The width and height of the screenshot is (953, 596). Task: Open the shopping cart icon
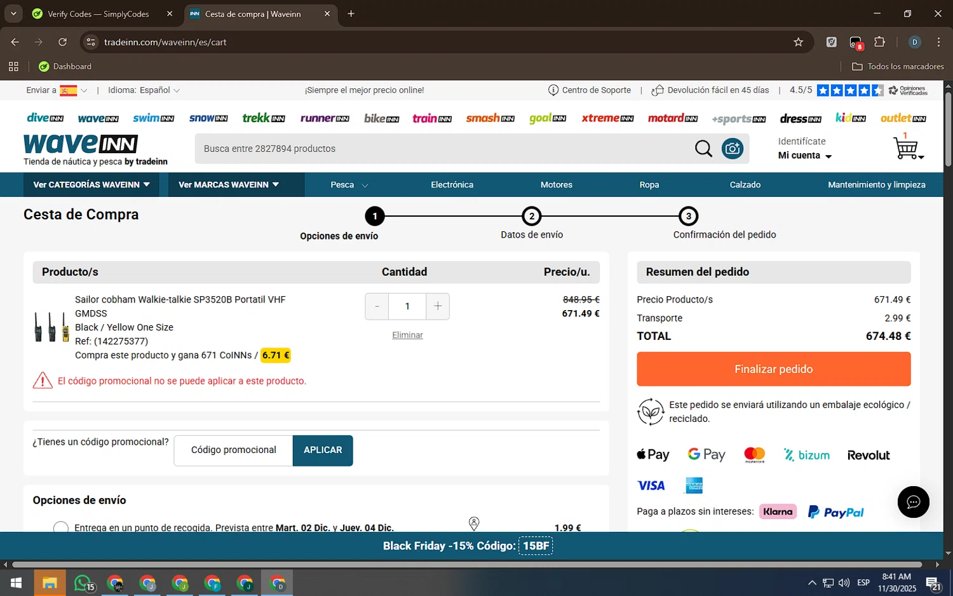[907, 147]
